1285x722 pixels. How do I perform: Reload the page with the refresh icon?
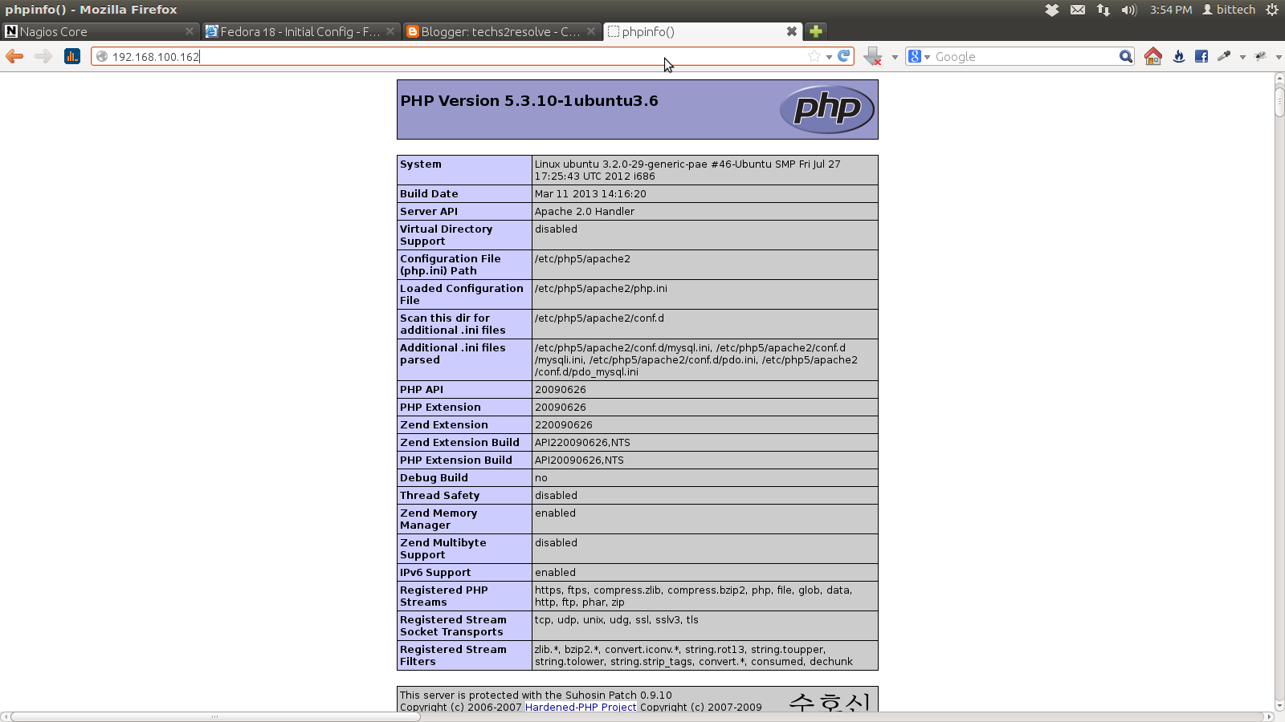coord(843,57)
